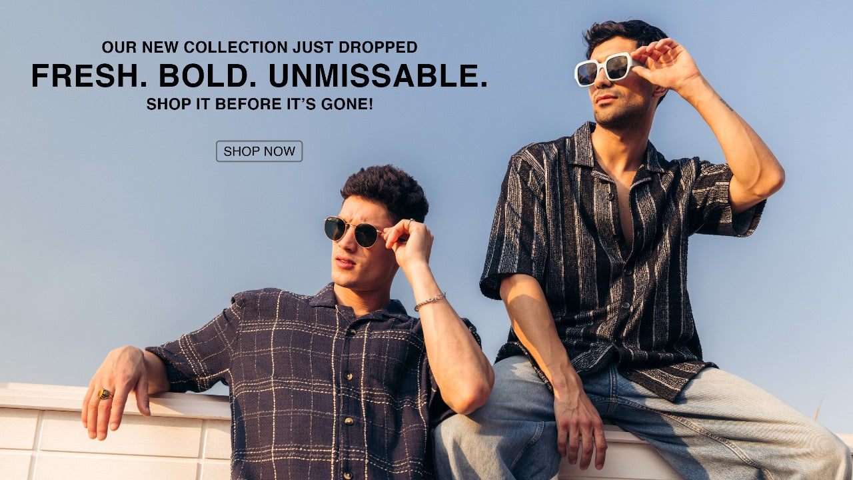Click the white square-framed sunglasses
The width and height of the screenshot is (853, 480).
click(x=604, y=69)
